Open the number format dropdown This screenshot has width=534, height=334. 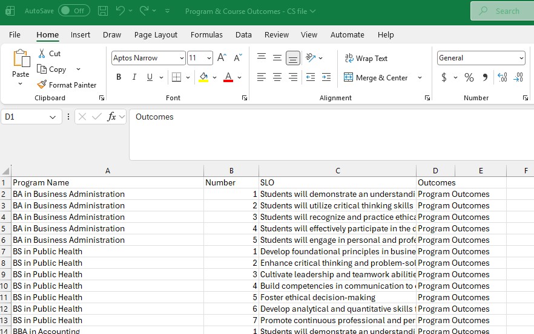(x=521, y=58)
